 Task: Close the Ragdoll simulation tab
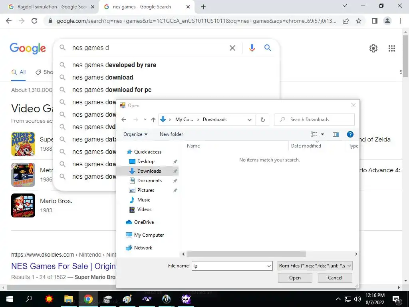pyautogui.click(x=93, y=7)
